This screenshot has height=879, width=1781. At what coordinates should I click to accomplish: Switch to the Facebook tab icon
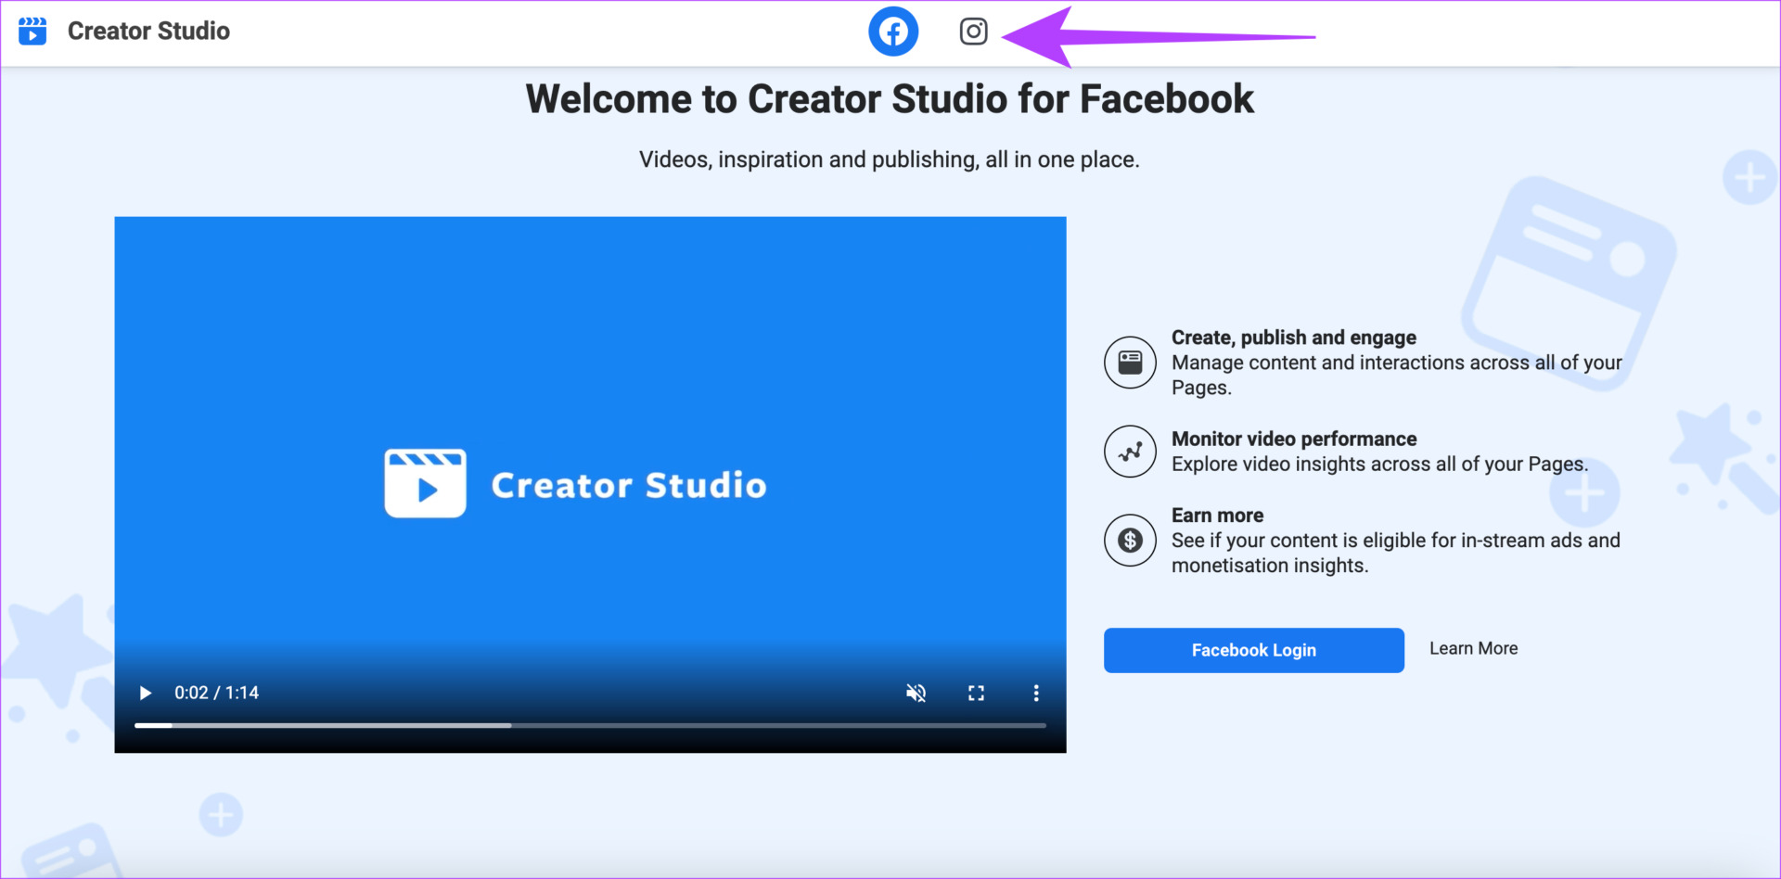893,32
